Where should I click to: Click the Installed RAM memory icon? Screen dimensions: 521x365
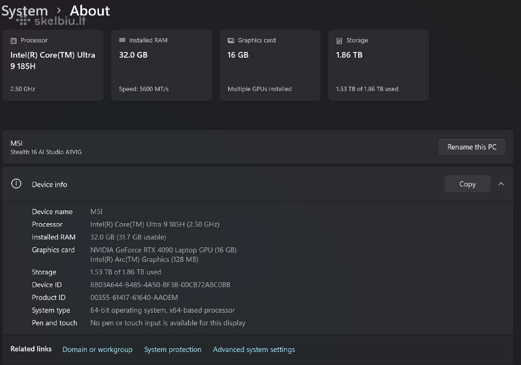122,40
